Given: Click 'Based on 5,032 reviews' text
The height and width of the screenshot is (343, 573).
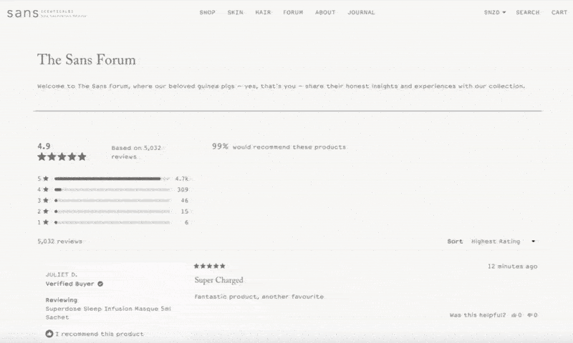Looking at the screenshot, I should pyautogui.click(x=136, y=152).
